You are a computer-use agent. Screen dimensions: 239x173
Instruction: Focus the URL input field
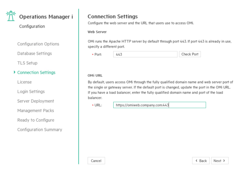[159, 105]
